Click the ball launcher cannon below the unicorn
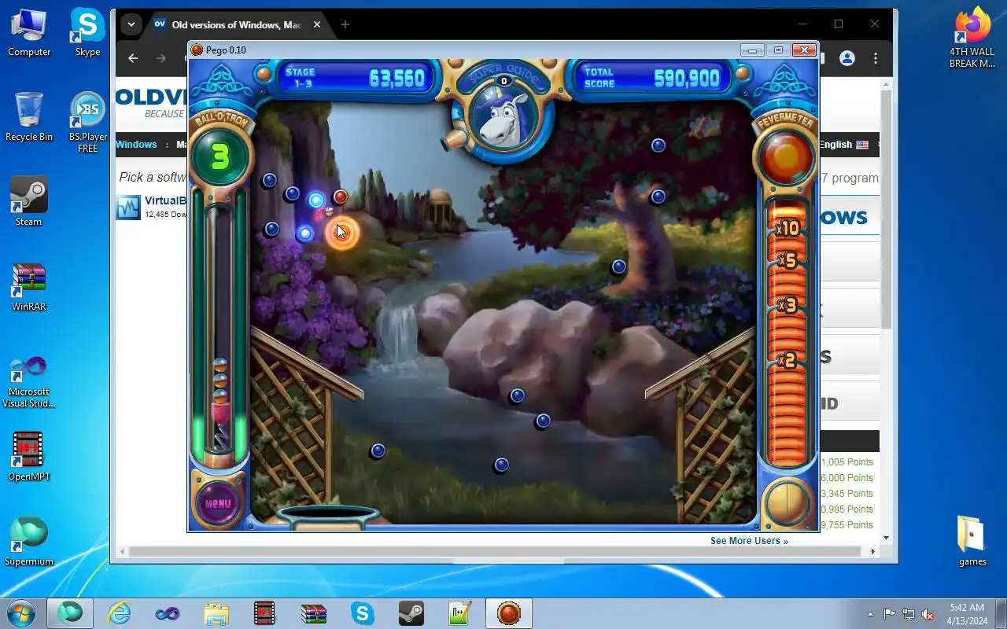This screenshot has width=1007, height=629. [x=454, y=140]
